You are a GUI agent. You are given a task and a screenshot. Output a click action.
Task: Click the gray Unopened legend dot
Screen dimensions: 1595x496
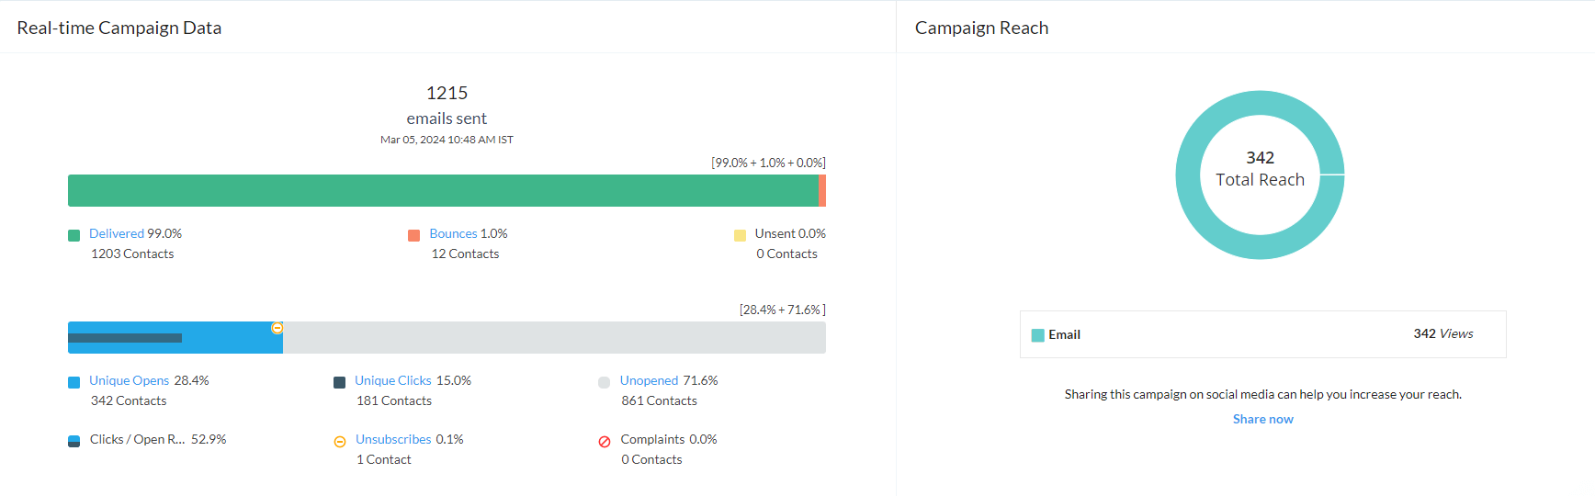(x=604, y=382)
